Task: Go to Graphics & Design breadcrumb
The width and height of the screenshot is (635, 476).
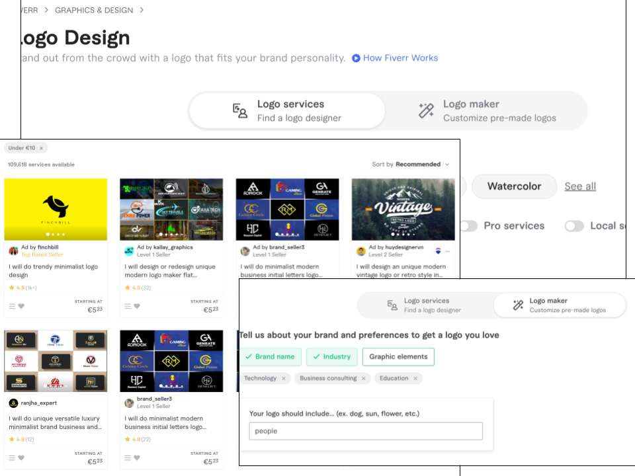Action: coord(94,10)
